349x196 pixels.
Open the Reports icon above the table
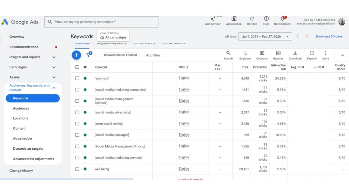(x=278, y=54)
